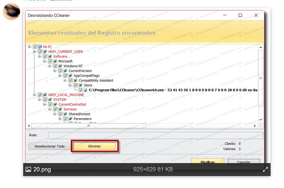Collapse the SYSTEM tree node
Screen dimensions: 284x188
[x=39, y=100]
